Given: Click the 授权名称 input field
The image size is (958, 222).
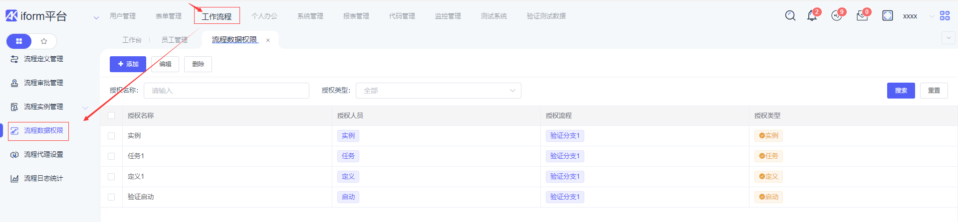Looking at the screenshot, I should click(x=226, y=91).
